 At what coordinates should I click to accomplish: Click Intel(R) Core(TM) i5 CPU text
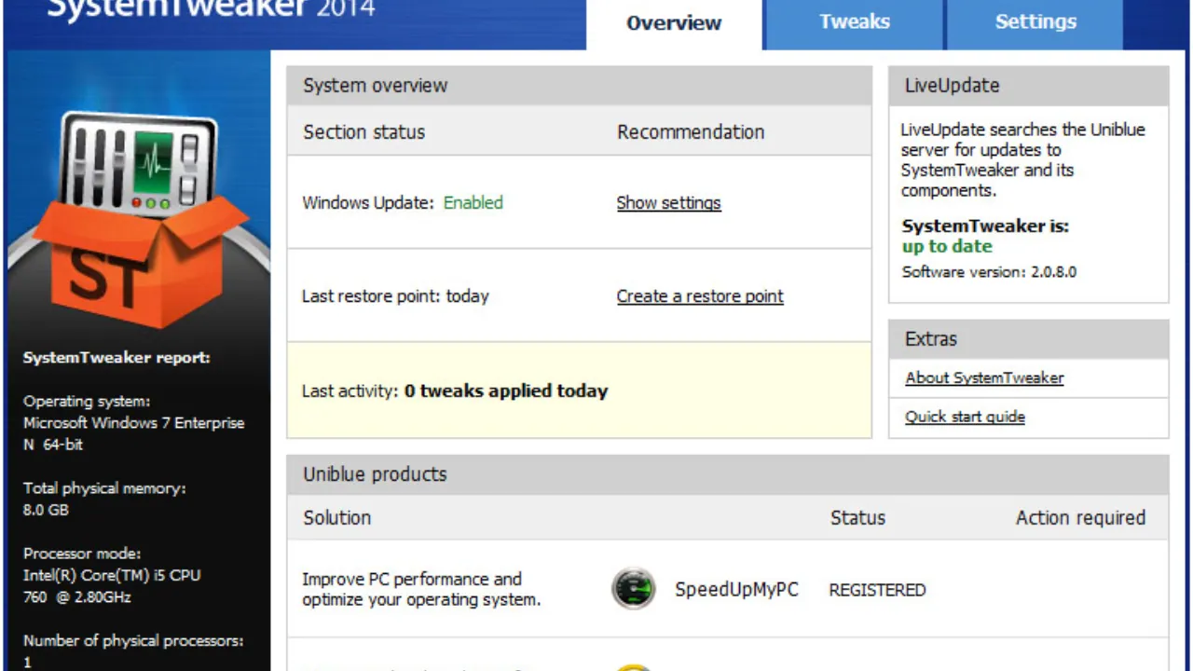[112, 576]
